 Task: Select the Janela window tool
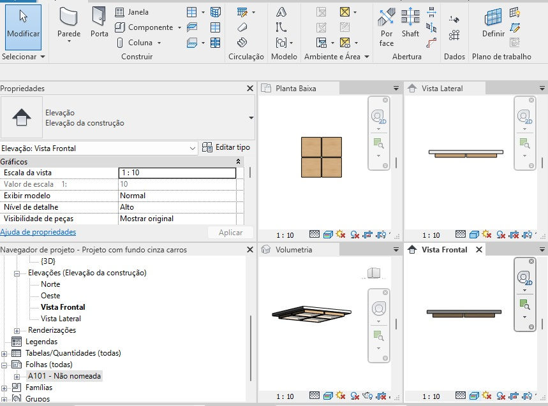click(x=132, y=12)
